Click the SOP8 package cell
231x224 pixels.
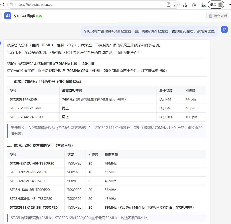coord(75,181)
